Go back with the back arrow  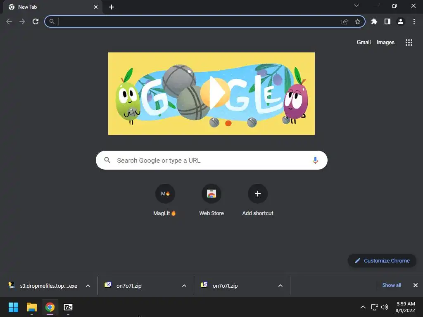click(x=9, y=21)
